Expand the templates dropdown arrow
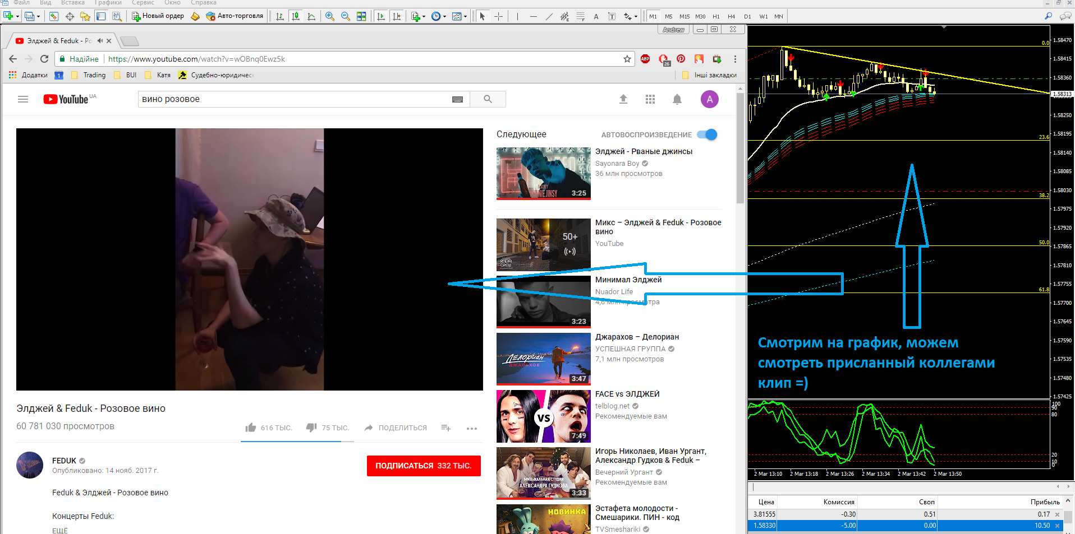Viewport: 1075px width, 534px height. (x=465, y=17)
